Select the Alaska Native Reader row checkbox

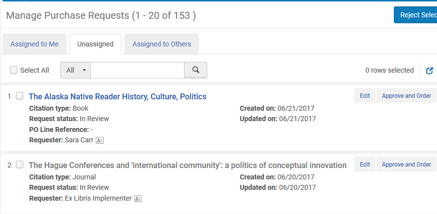[x=20, y=96]
